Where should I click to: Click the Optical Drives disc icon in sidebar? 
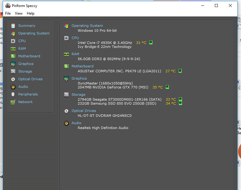click(13, 79)
